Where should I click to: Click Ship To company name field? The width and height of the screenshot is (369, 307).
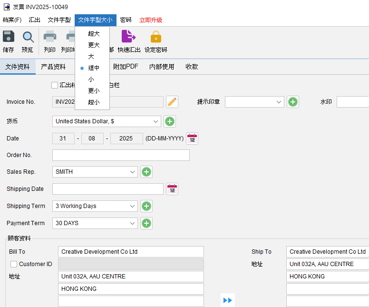point(328,252)
